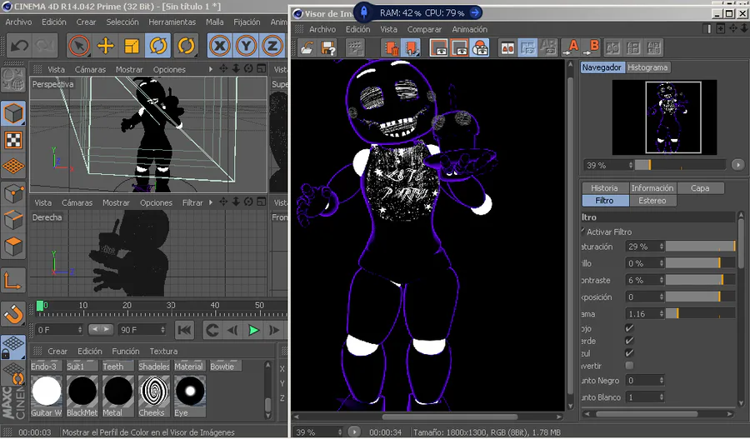Screen dimensions: 750x439
Task: Click the Saturación slider bar
Action: pyautogui.click(x=700, y=247)
